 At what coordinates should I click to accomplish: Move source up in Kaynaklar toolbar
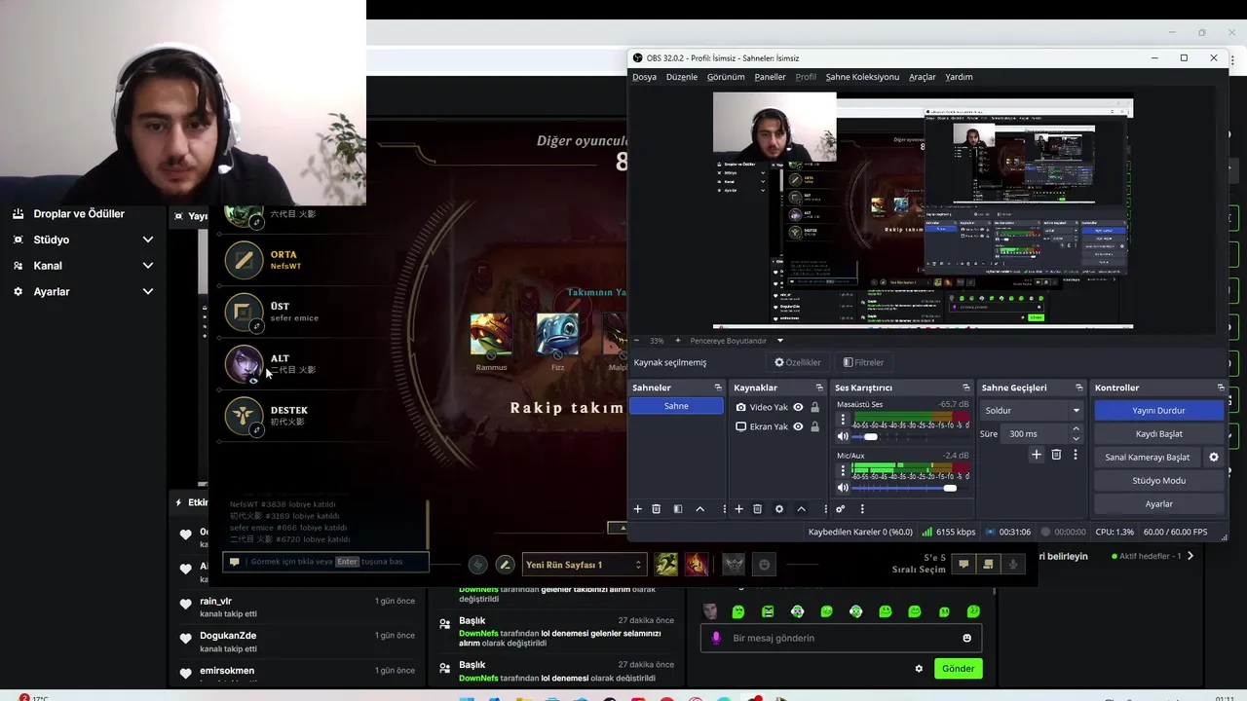tap(801, 509)
